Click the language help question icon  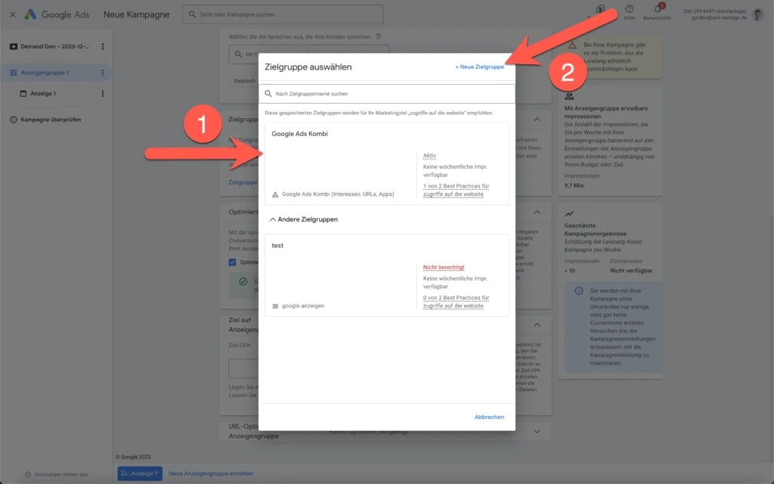pos(378,36)
